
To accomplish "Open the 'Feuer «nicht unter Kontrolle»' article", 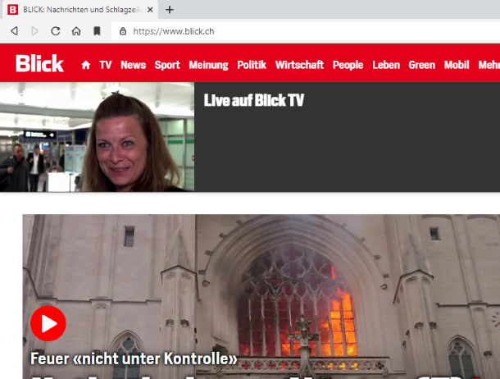I will tap(134, 358).
